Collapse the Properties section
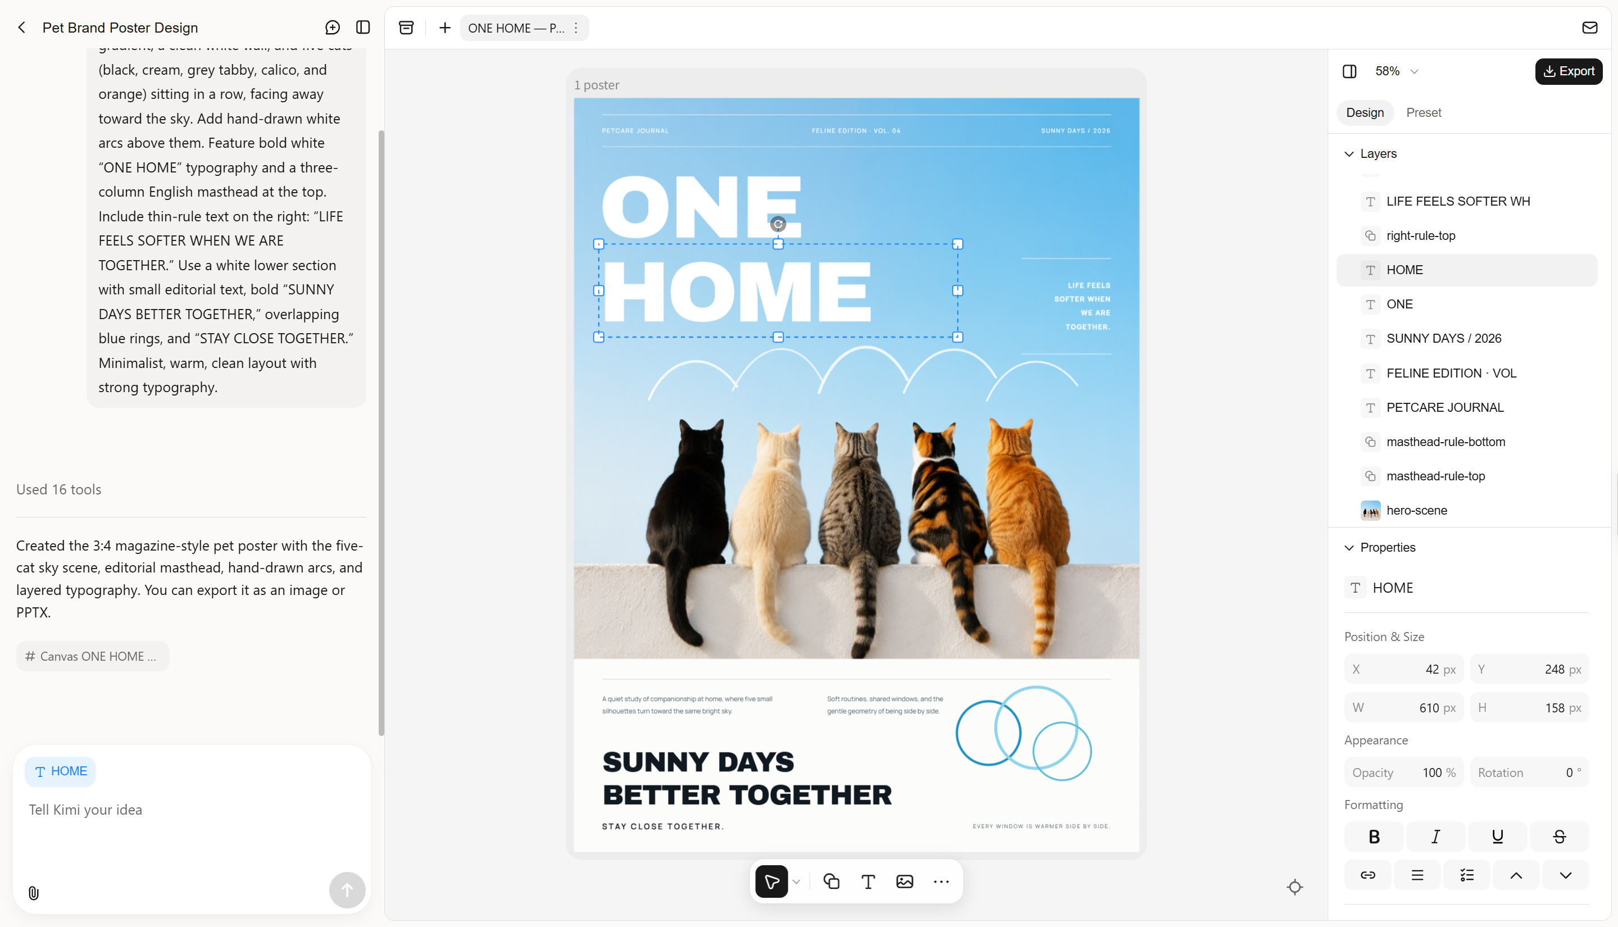 pos(1349,548)
